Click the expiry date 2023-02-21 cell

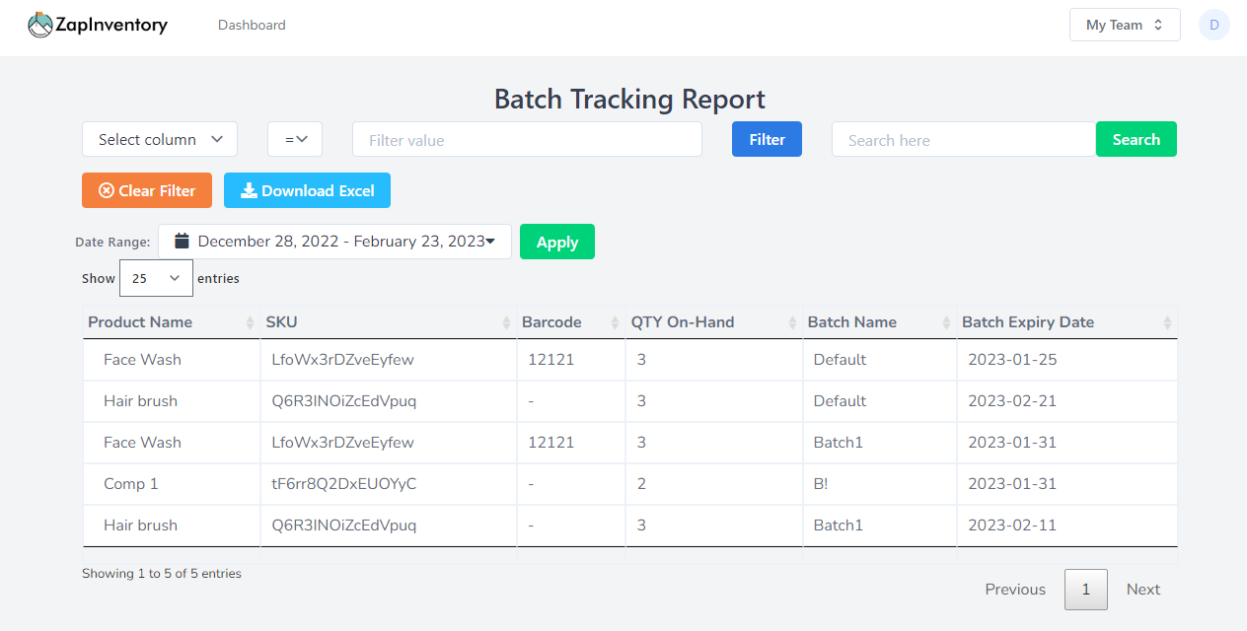pyautogui.click(x=1067, y=401)
